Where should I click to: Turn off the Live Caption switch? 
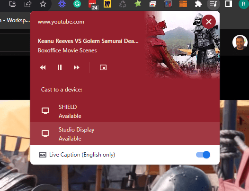coord(203,155)
